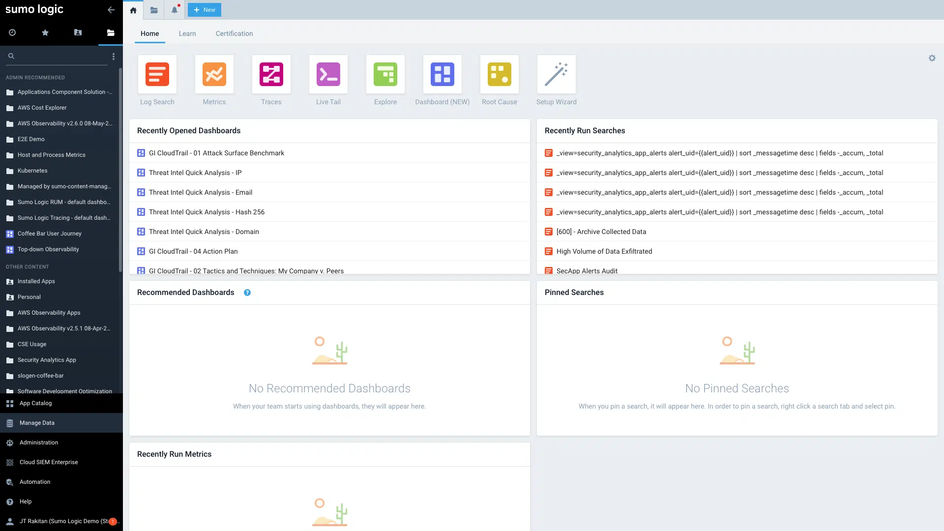Expand the Administration menu

tap(39, 442)
